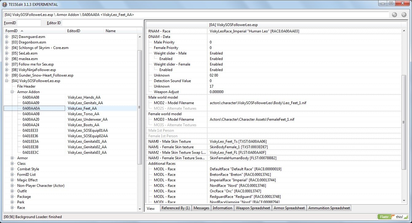Expand the [03] Dragonborn.esm node
The width and height of the screenshot is (412, 223).
point(6,42)
